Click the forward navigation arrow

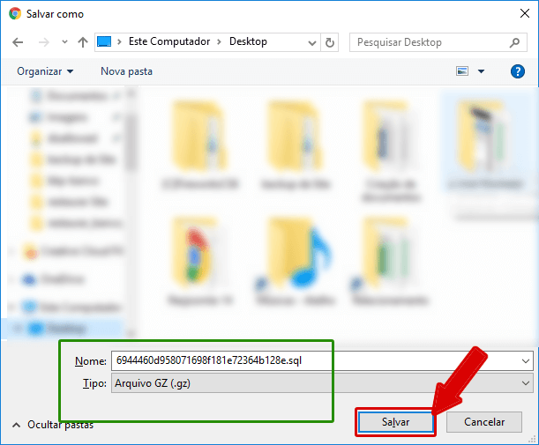[43, 42]
